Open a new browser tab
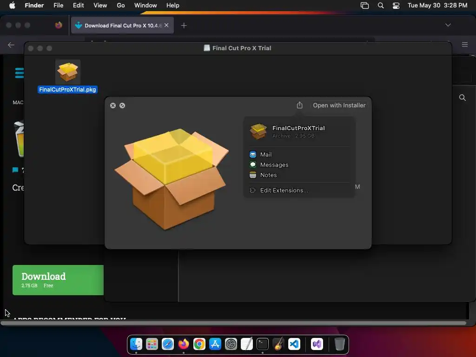Screen dimensions: 476x357 [x=184, y=26]
